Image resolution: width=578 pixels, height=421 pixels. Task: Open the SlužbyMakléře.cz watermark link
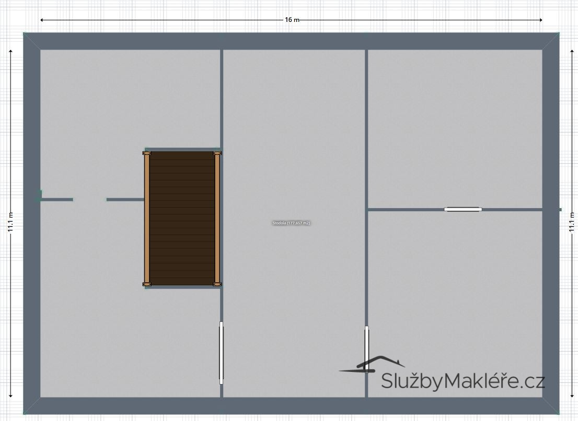click(463, 381)
